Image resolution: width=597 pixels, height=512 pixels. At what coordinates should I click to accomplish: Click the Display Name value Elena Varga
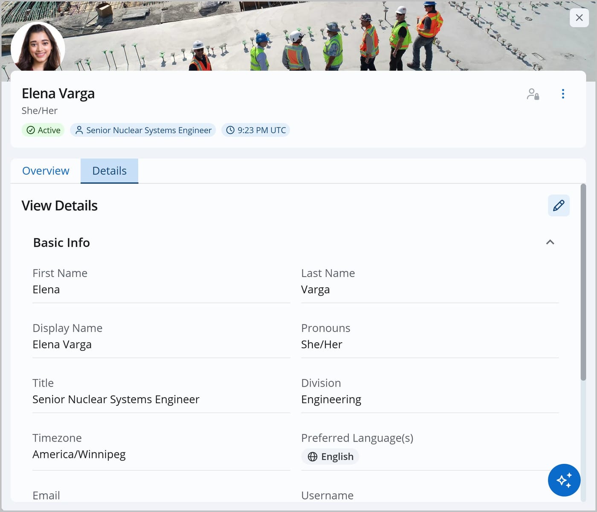[62, 344]
